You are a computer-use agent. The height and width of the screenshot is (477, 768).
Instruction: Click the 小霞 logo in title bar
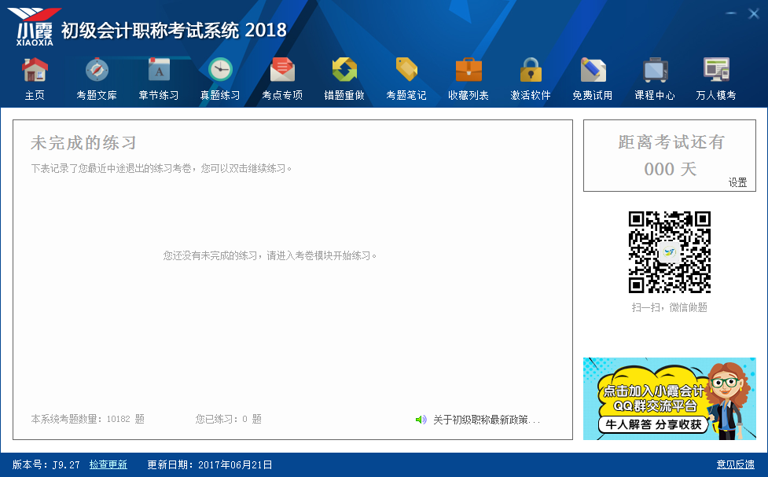[x=35, y=26]
